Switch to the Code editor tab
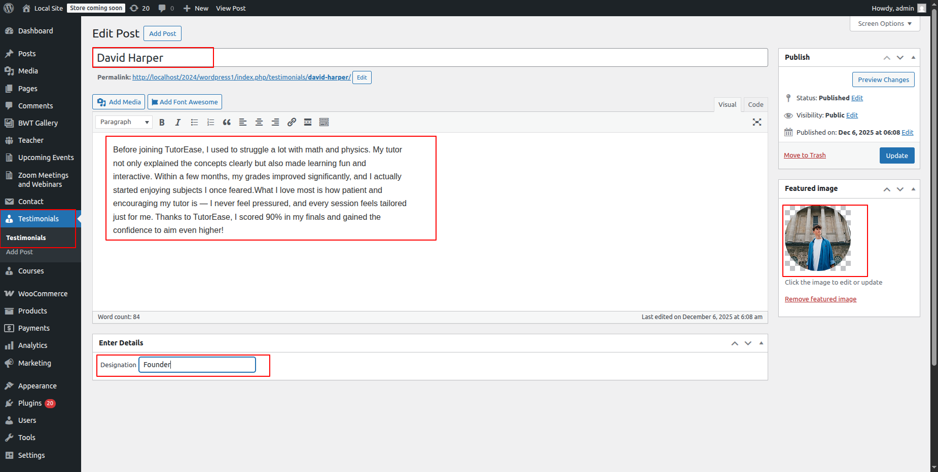938x472 pixels. click(755, 104)
